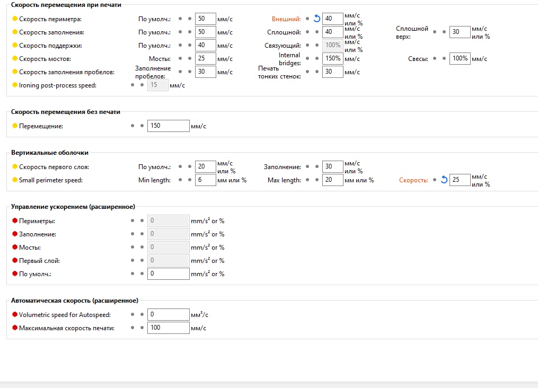Click the Ironing post-process speed field
Screen dimensions: 538x388
(x=158, y=85)
